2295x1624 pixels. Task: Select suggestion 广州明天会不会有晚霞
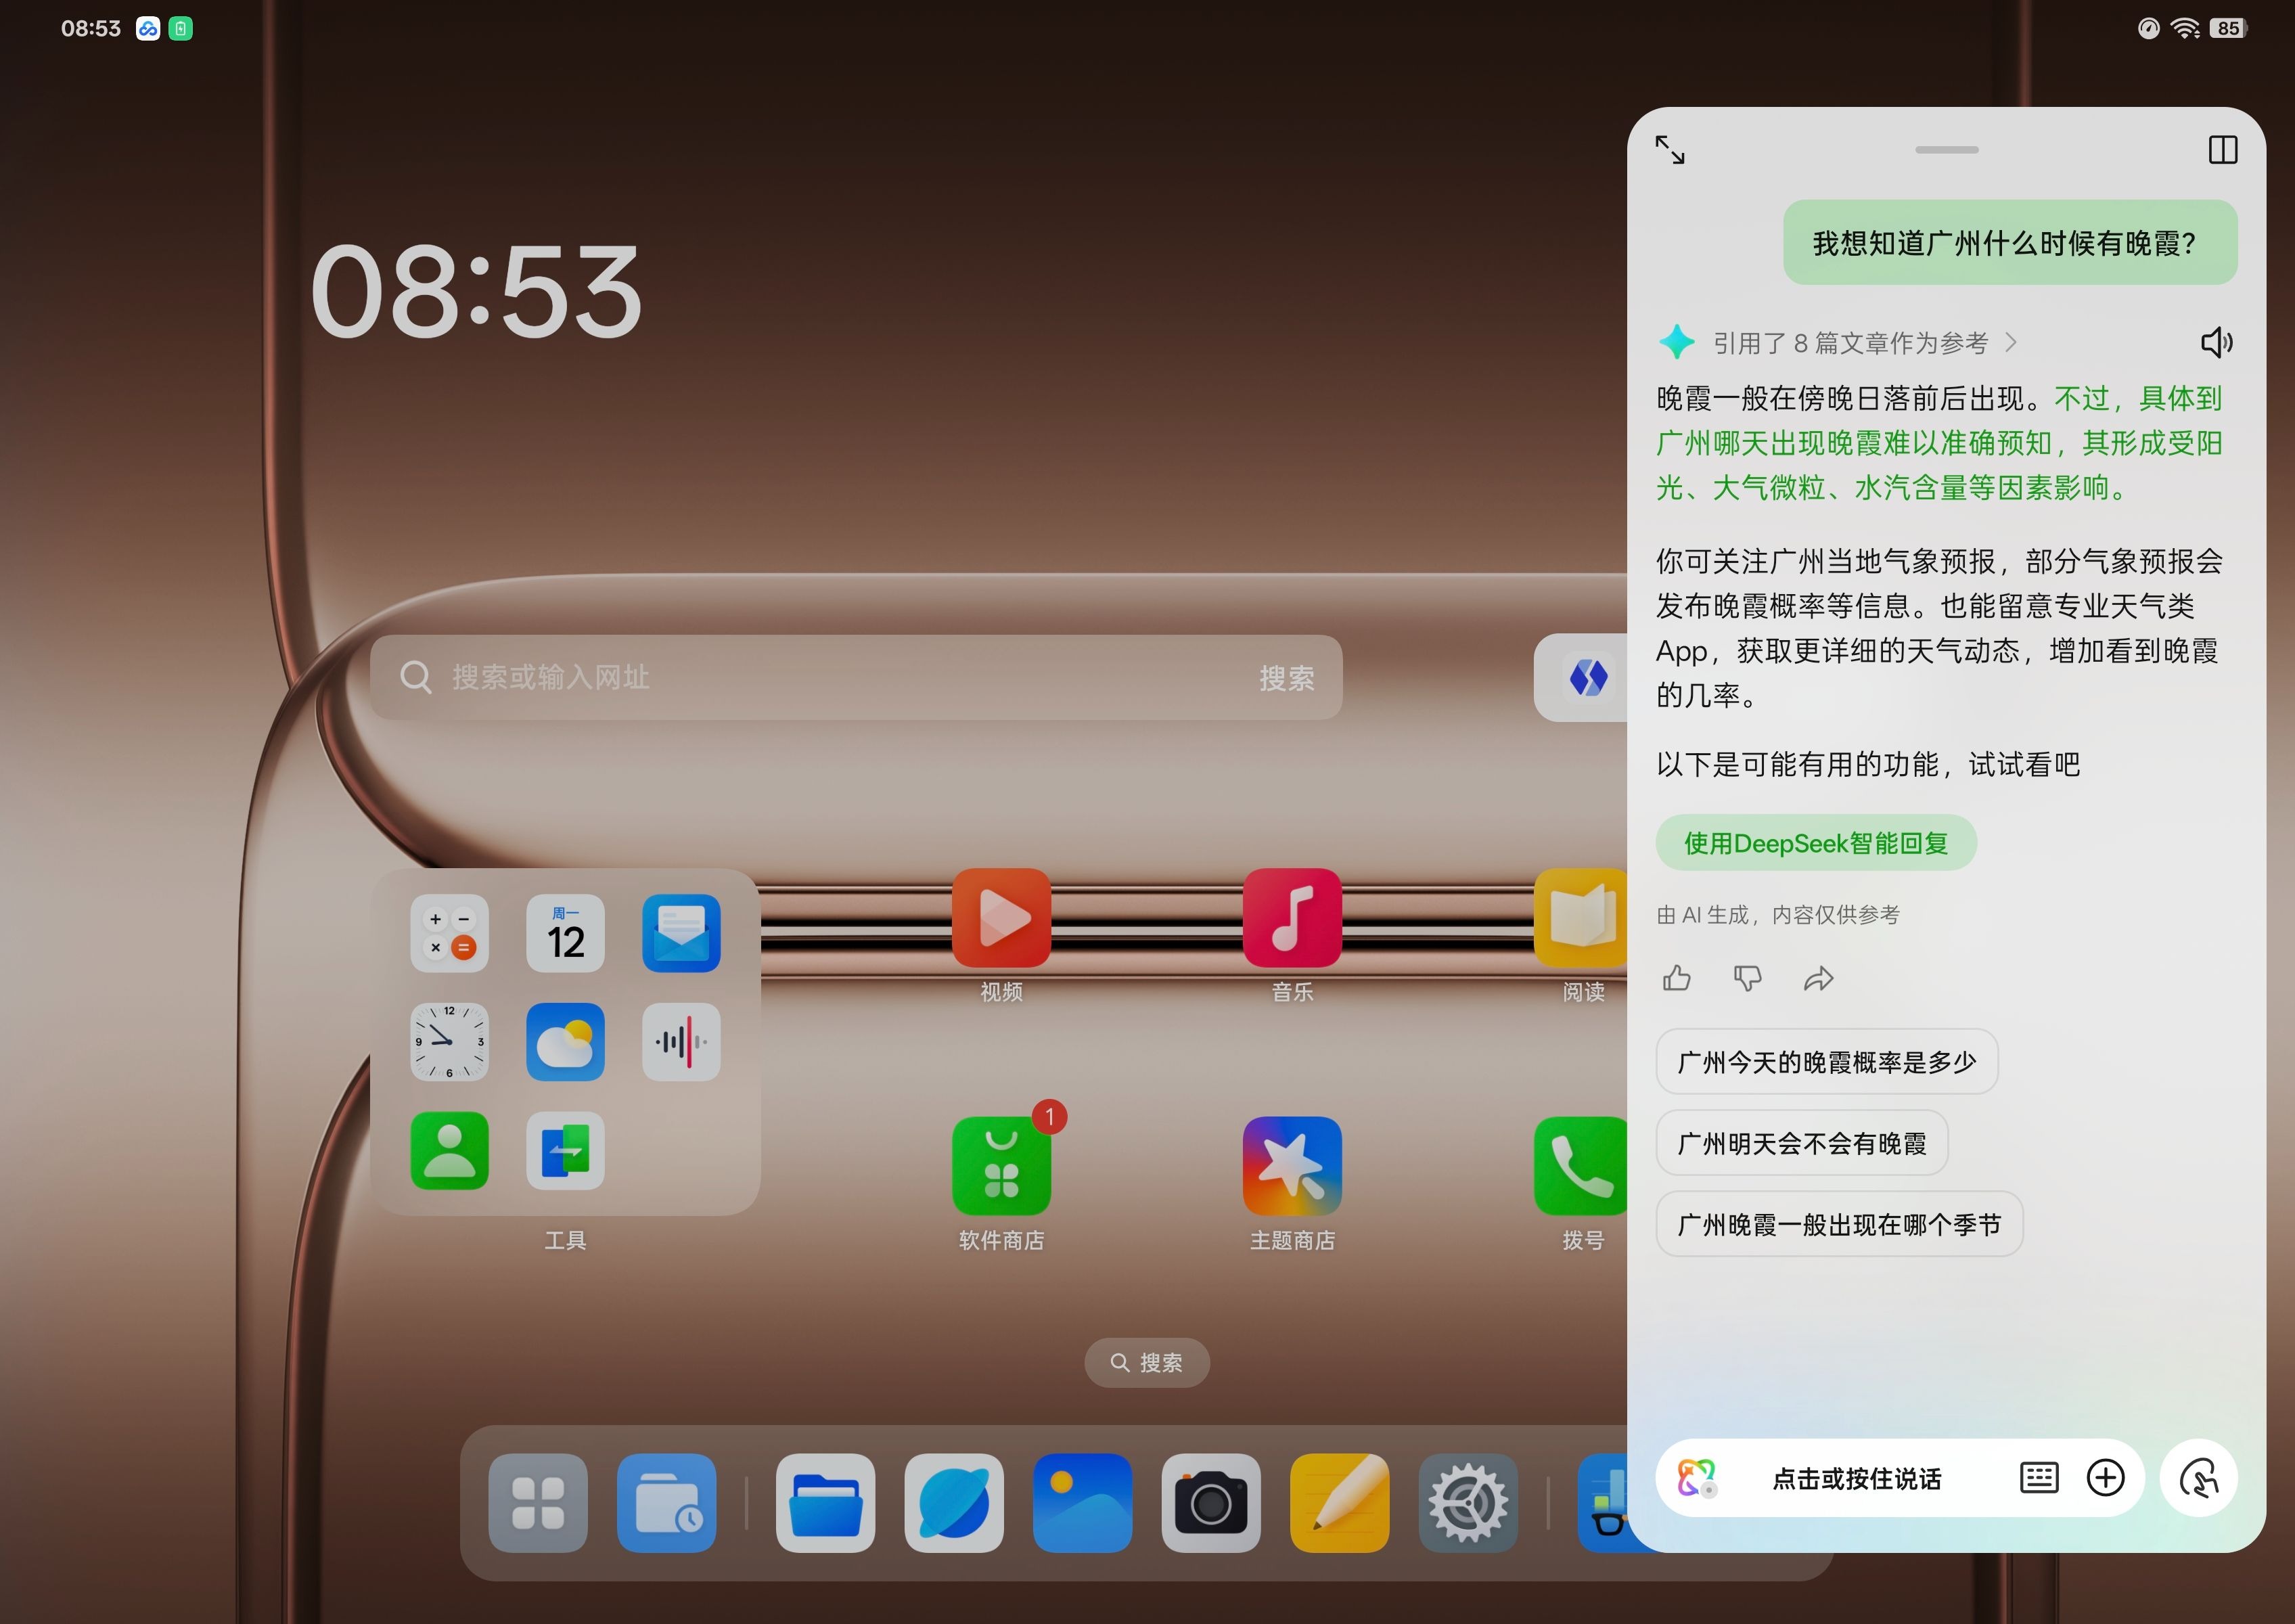click(1801, 1143)
